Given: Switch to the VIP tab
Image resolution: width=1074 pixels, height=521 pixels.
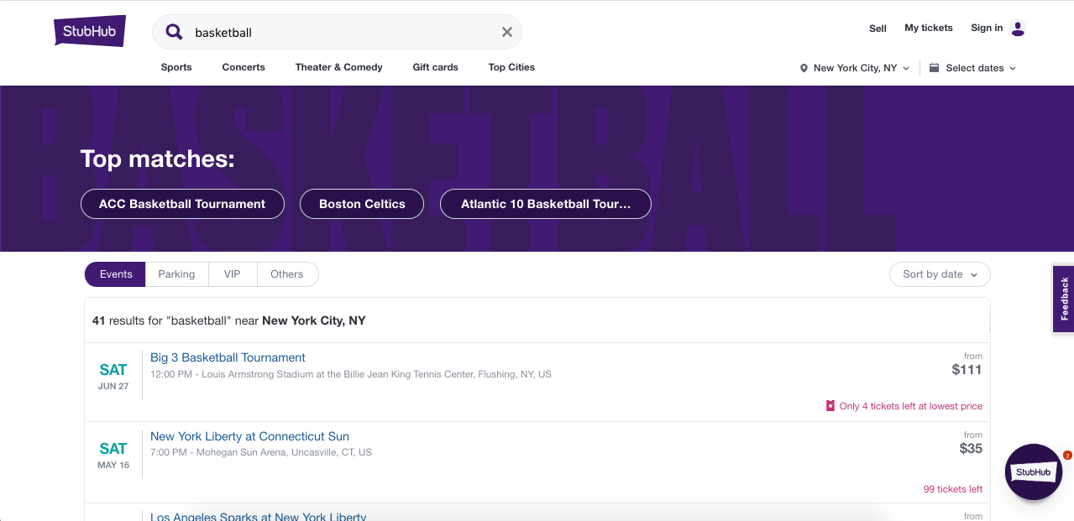Looking at the screenshot, I should [x=232, y=274].
